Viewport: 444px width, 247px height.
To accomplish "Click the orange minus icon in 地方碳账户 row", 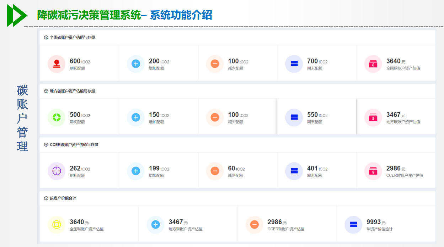I will pyautogui.click(x=215, y=117).
